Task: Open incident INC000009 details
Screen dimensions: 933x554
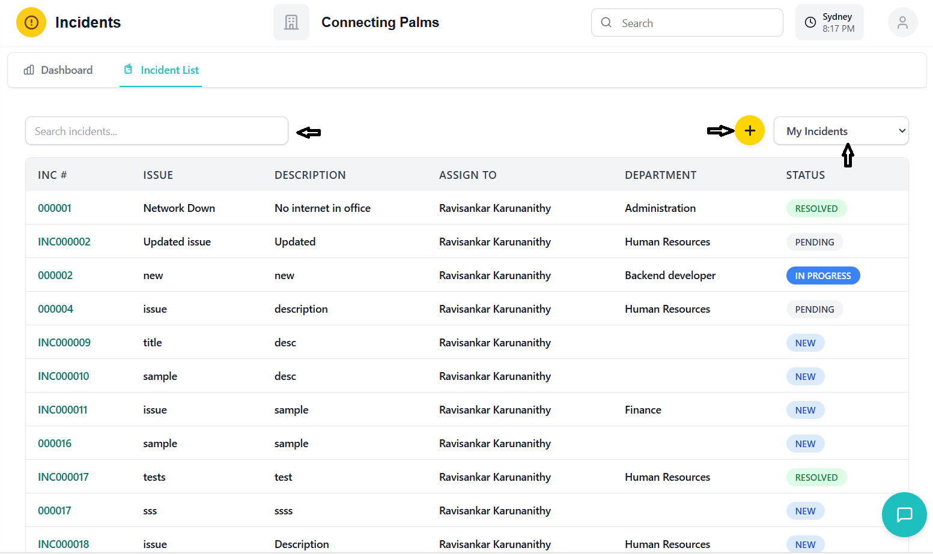Action: (x=64, y=343)
